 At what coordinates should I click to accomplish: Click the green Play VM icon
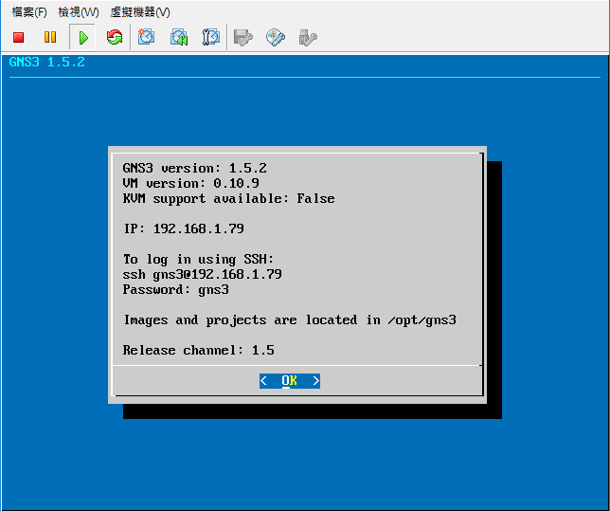(82, 37)
